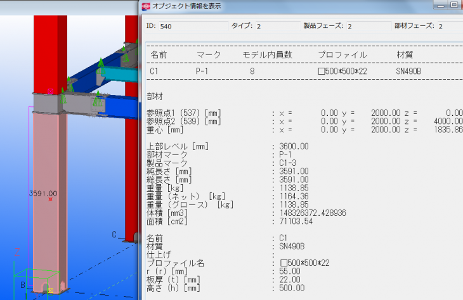
Task: Click the red midpoint marker on the selected column
Action: click(50, 199)
